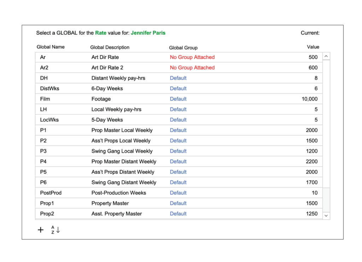Image resolution: width=362 pixels, height=262 pixels.
Task: Click Local Weekly pay-hrs description
Action: (x=116, y=109)
